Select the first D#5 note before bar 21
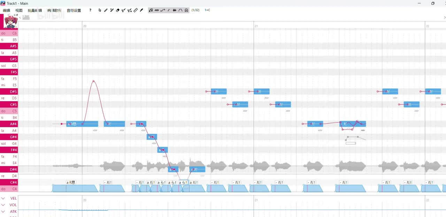Viewport: 446px width, 217px height. coord(218,91)
